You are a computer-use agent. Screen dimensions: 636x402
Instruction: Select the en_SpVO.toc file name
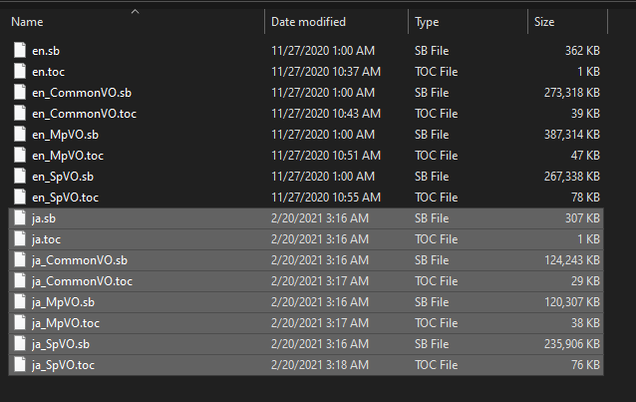pos(66,197)
